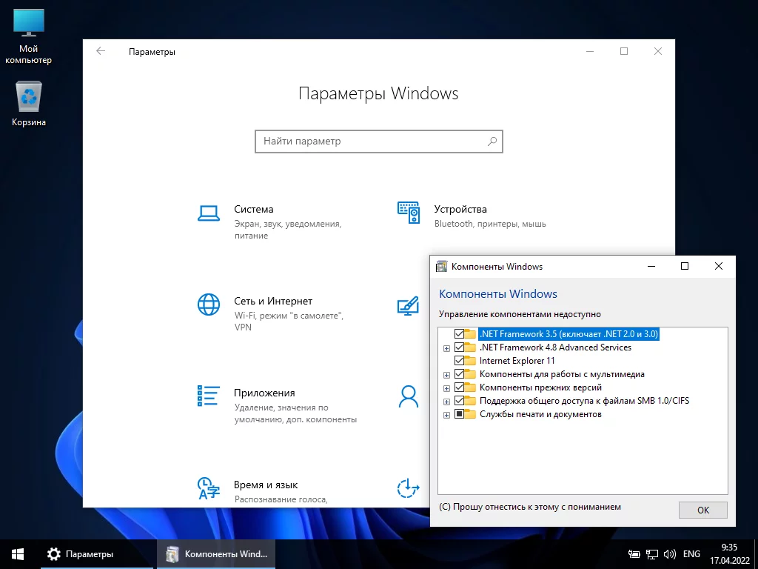Click the ENG language indicator
The height and width of the screenshot is (569, 758).
pos(692,554)
